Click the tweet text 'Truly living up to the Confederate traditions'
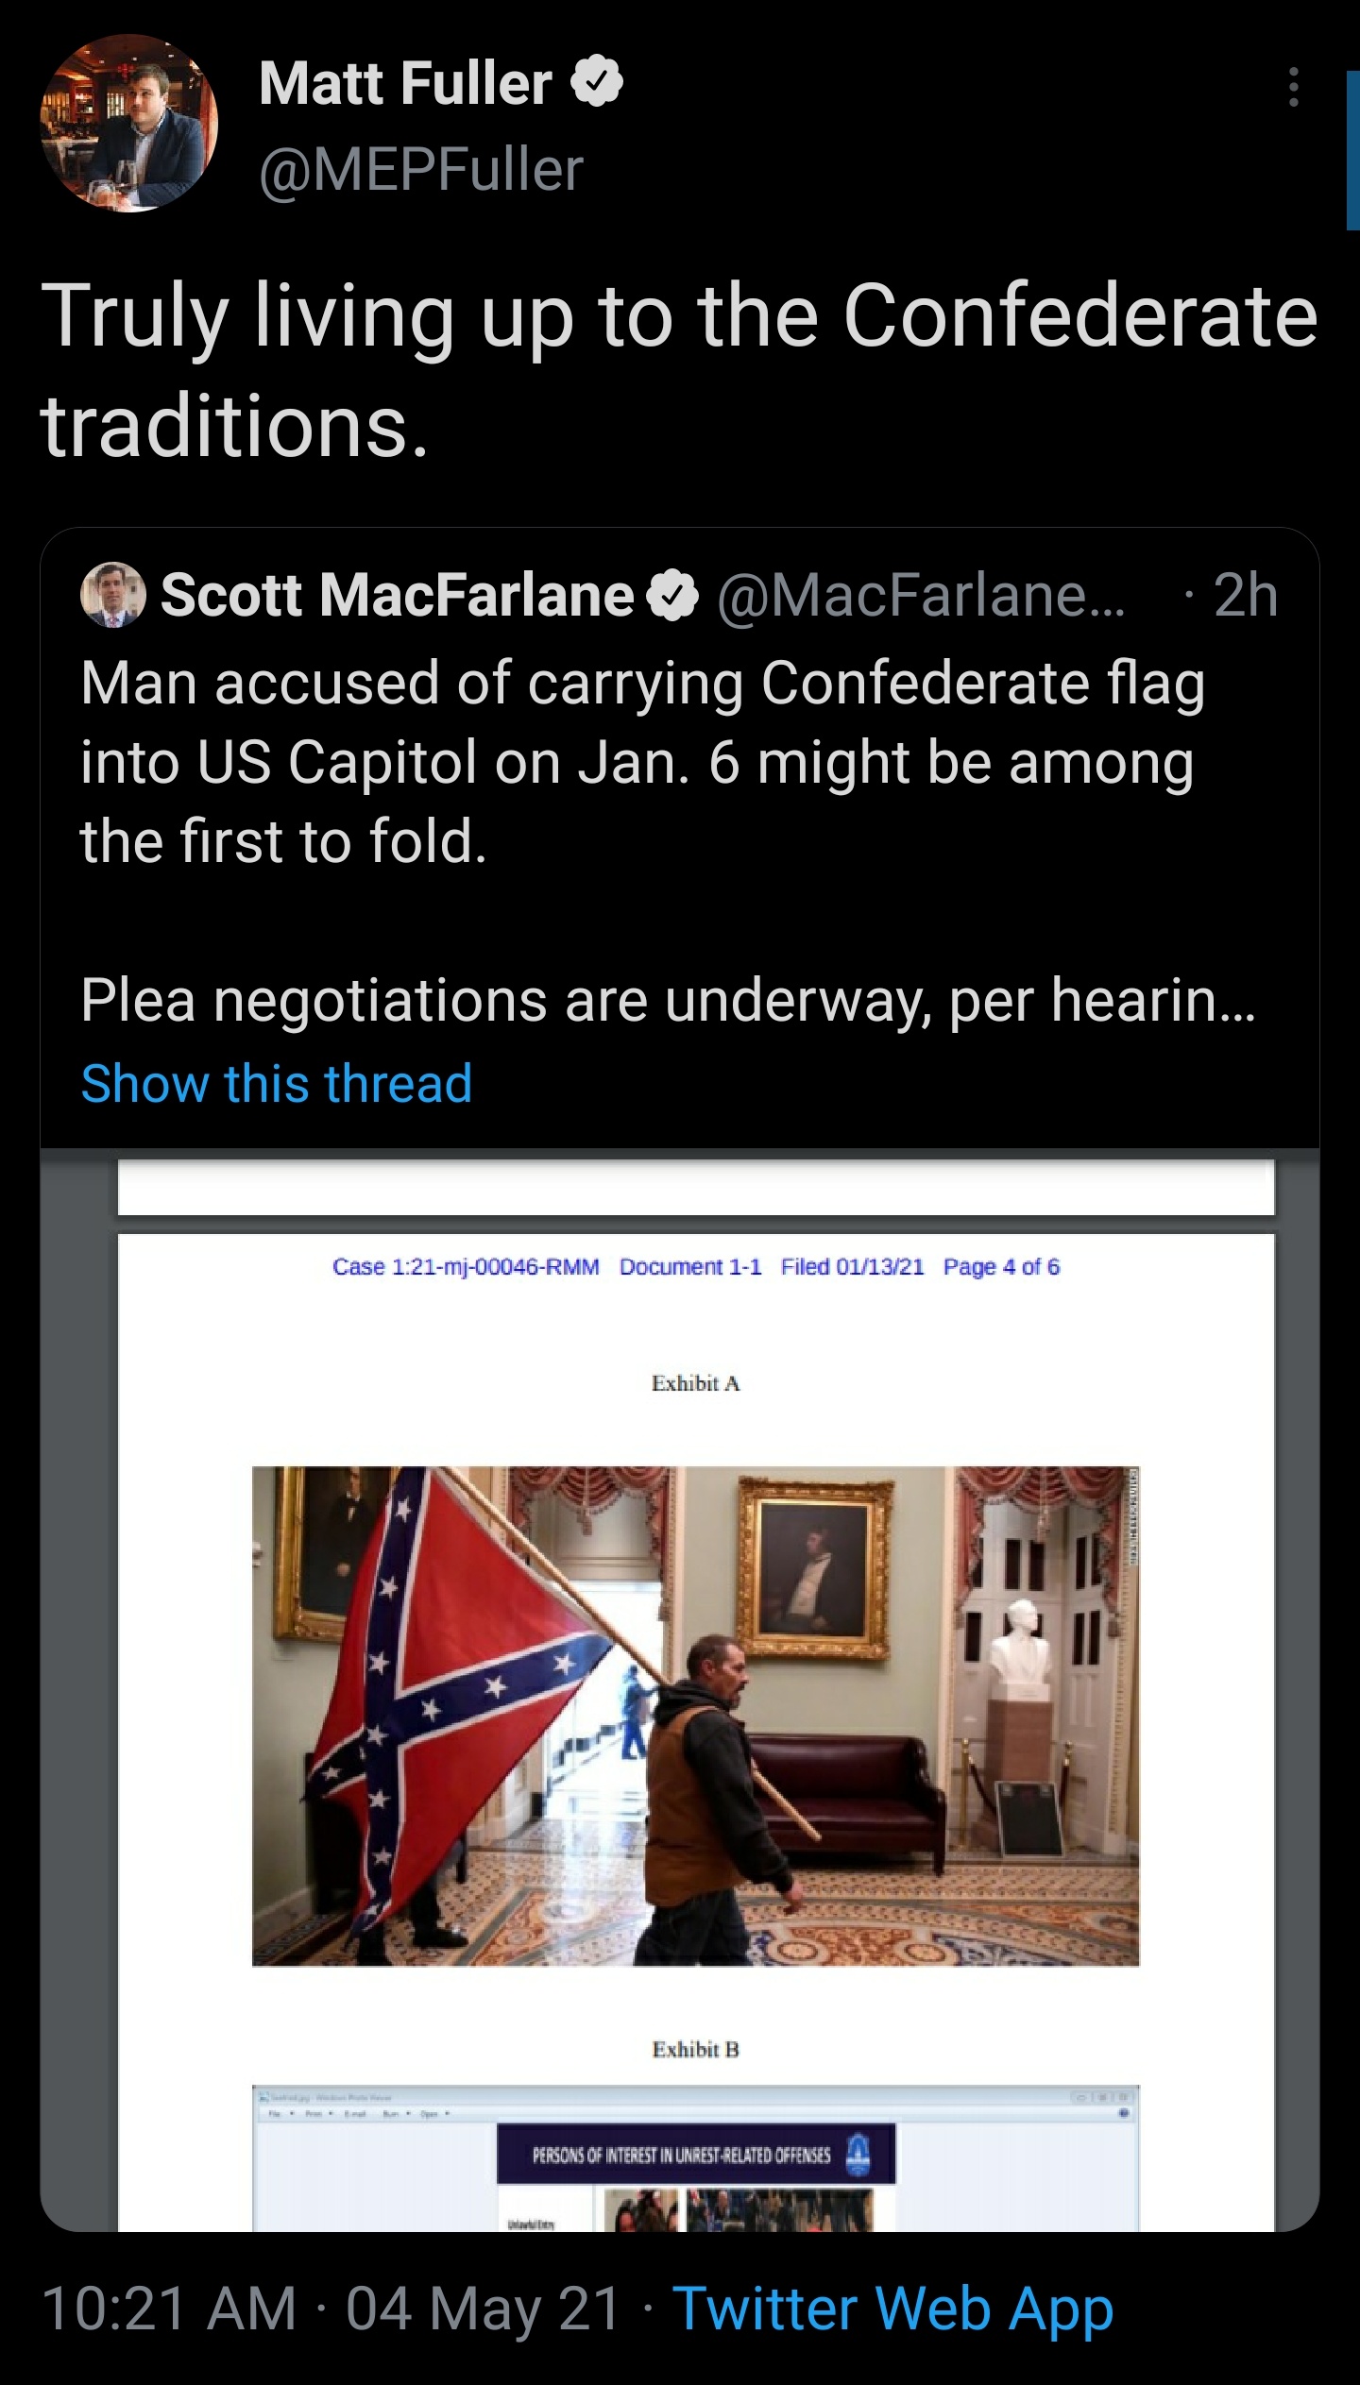This screenshot has height=2385, width=1360. (678, 369)
